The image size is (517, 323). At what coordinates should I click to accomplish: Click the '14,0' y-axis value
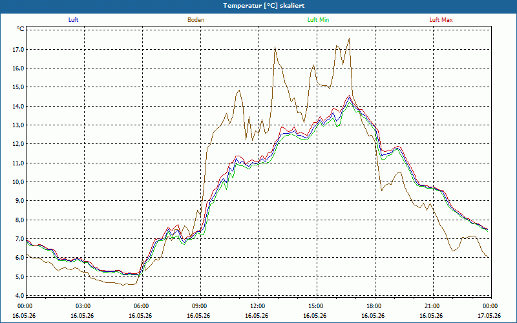pyautogui.click(x=19, y=106)
